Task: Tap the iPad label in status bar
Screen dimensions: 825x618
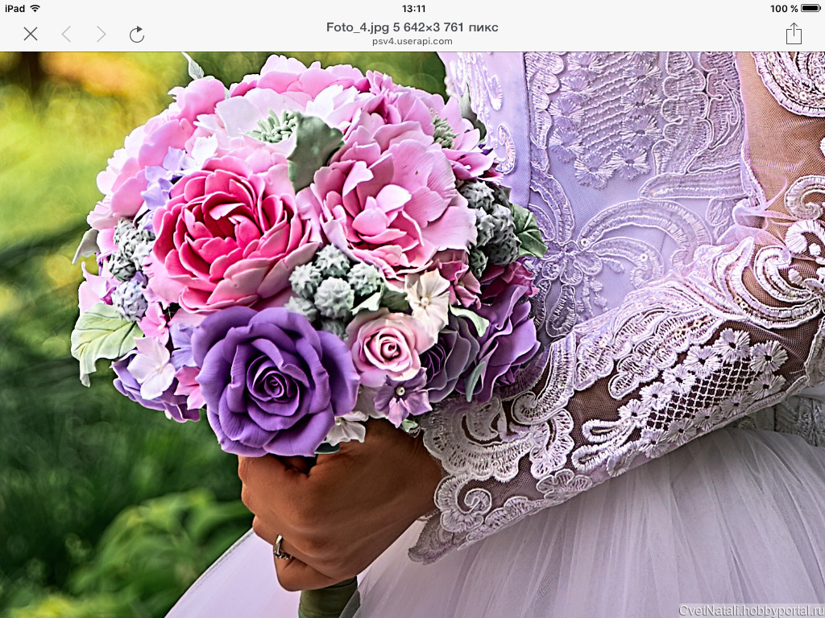Action: tap(15, 8)
